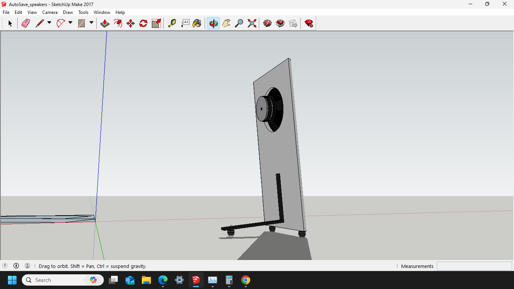
Task: Activate the Select tool
Action: [10, 23]
